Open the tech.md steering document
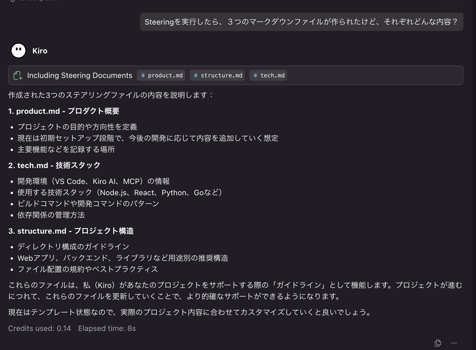Viewport: 476px width, 350px height. point(268,75)
